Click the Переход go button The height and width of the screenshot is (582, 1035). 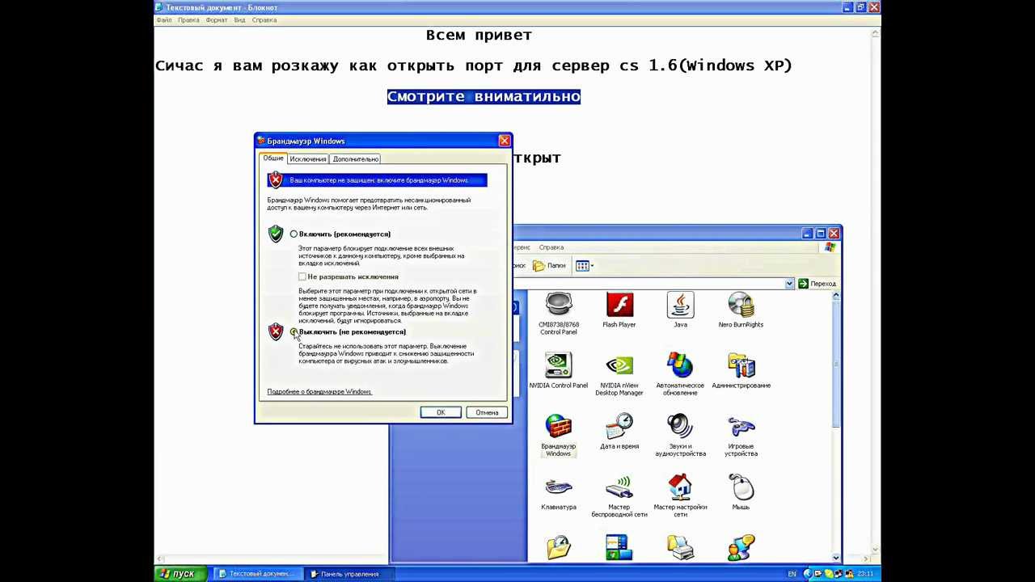point(817,284)
